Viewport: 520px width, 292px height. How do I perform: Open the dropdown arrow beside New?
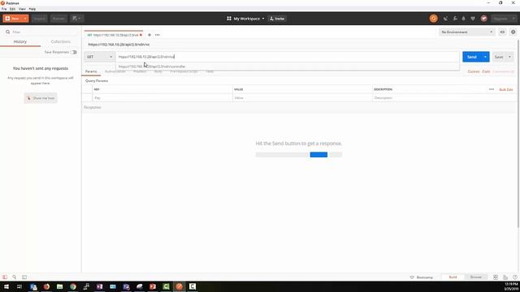pyautogui.click(x=25, y=19)
